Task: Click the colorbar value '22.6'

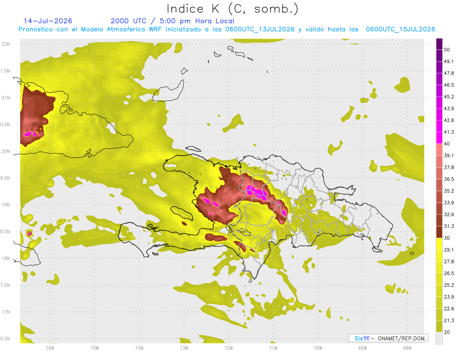Action: coord(449,309)
